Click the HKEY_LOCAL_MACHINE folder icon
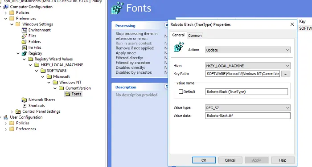 (37, 65)
